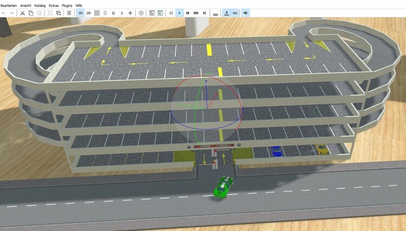This screenshot has width=406, height=231.
Task: Click the align lines icon
Action: tap(69, 13)
